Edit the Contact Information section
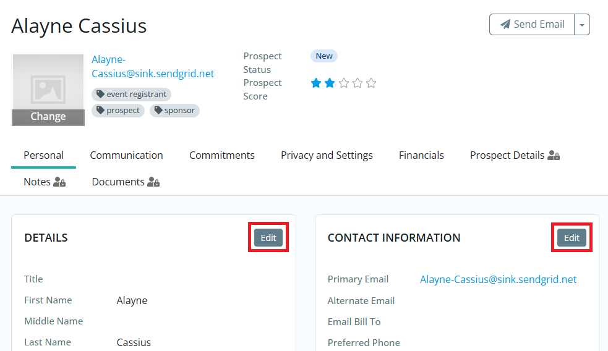The width and height of the screenshot is (608, 351). pyautogui.click(x=572, y=238)
